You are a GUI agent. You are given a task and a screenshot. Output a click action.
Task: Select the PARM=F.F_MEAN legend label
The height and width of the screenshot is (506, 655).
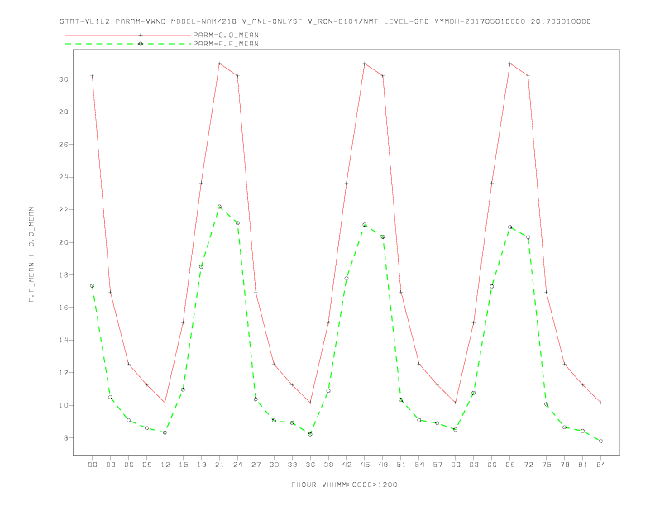(226, 44)
